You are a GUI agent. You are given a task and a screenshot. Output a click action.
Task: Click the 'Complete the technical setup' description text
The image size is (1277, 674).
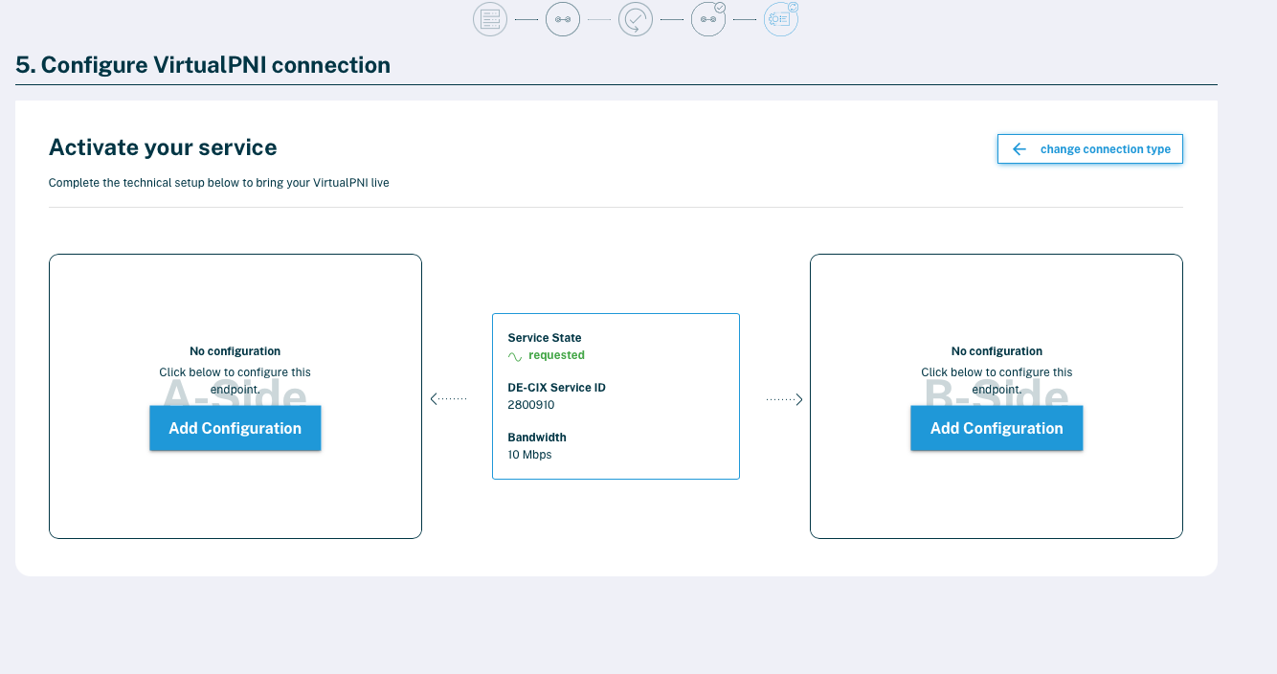click(219, 182)
